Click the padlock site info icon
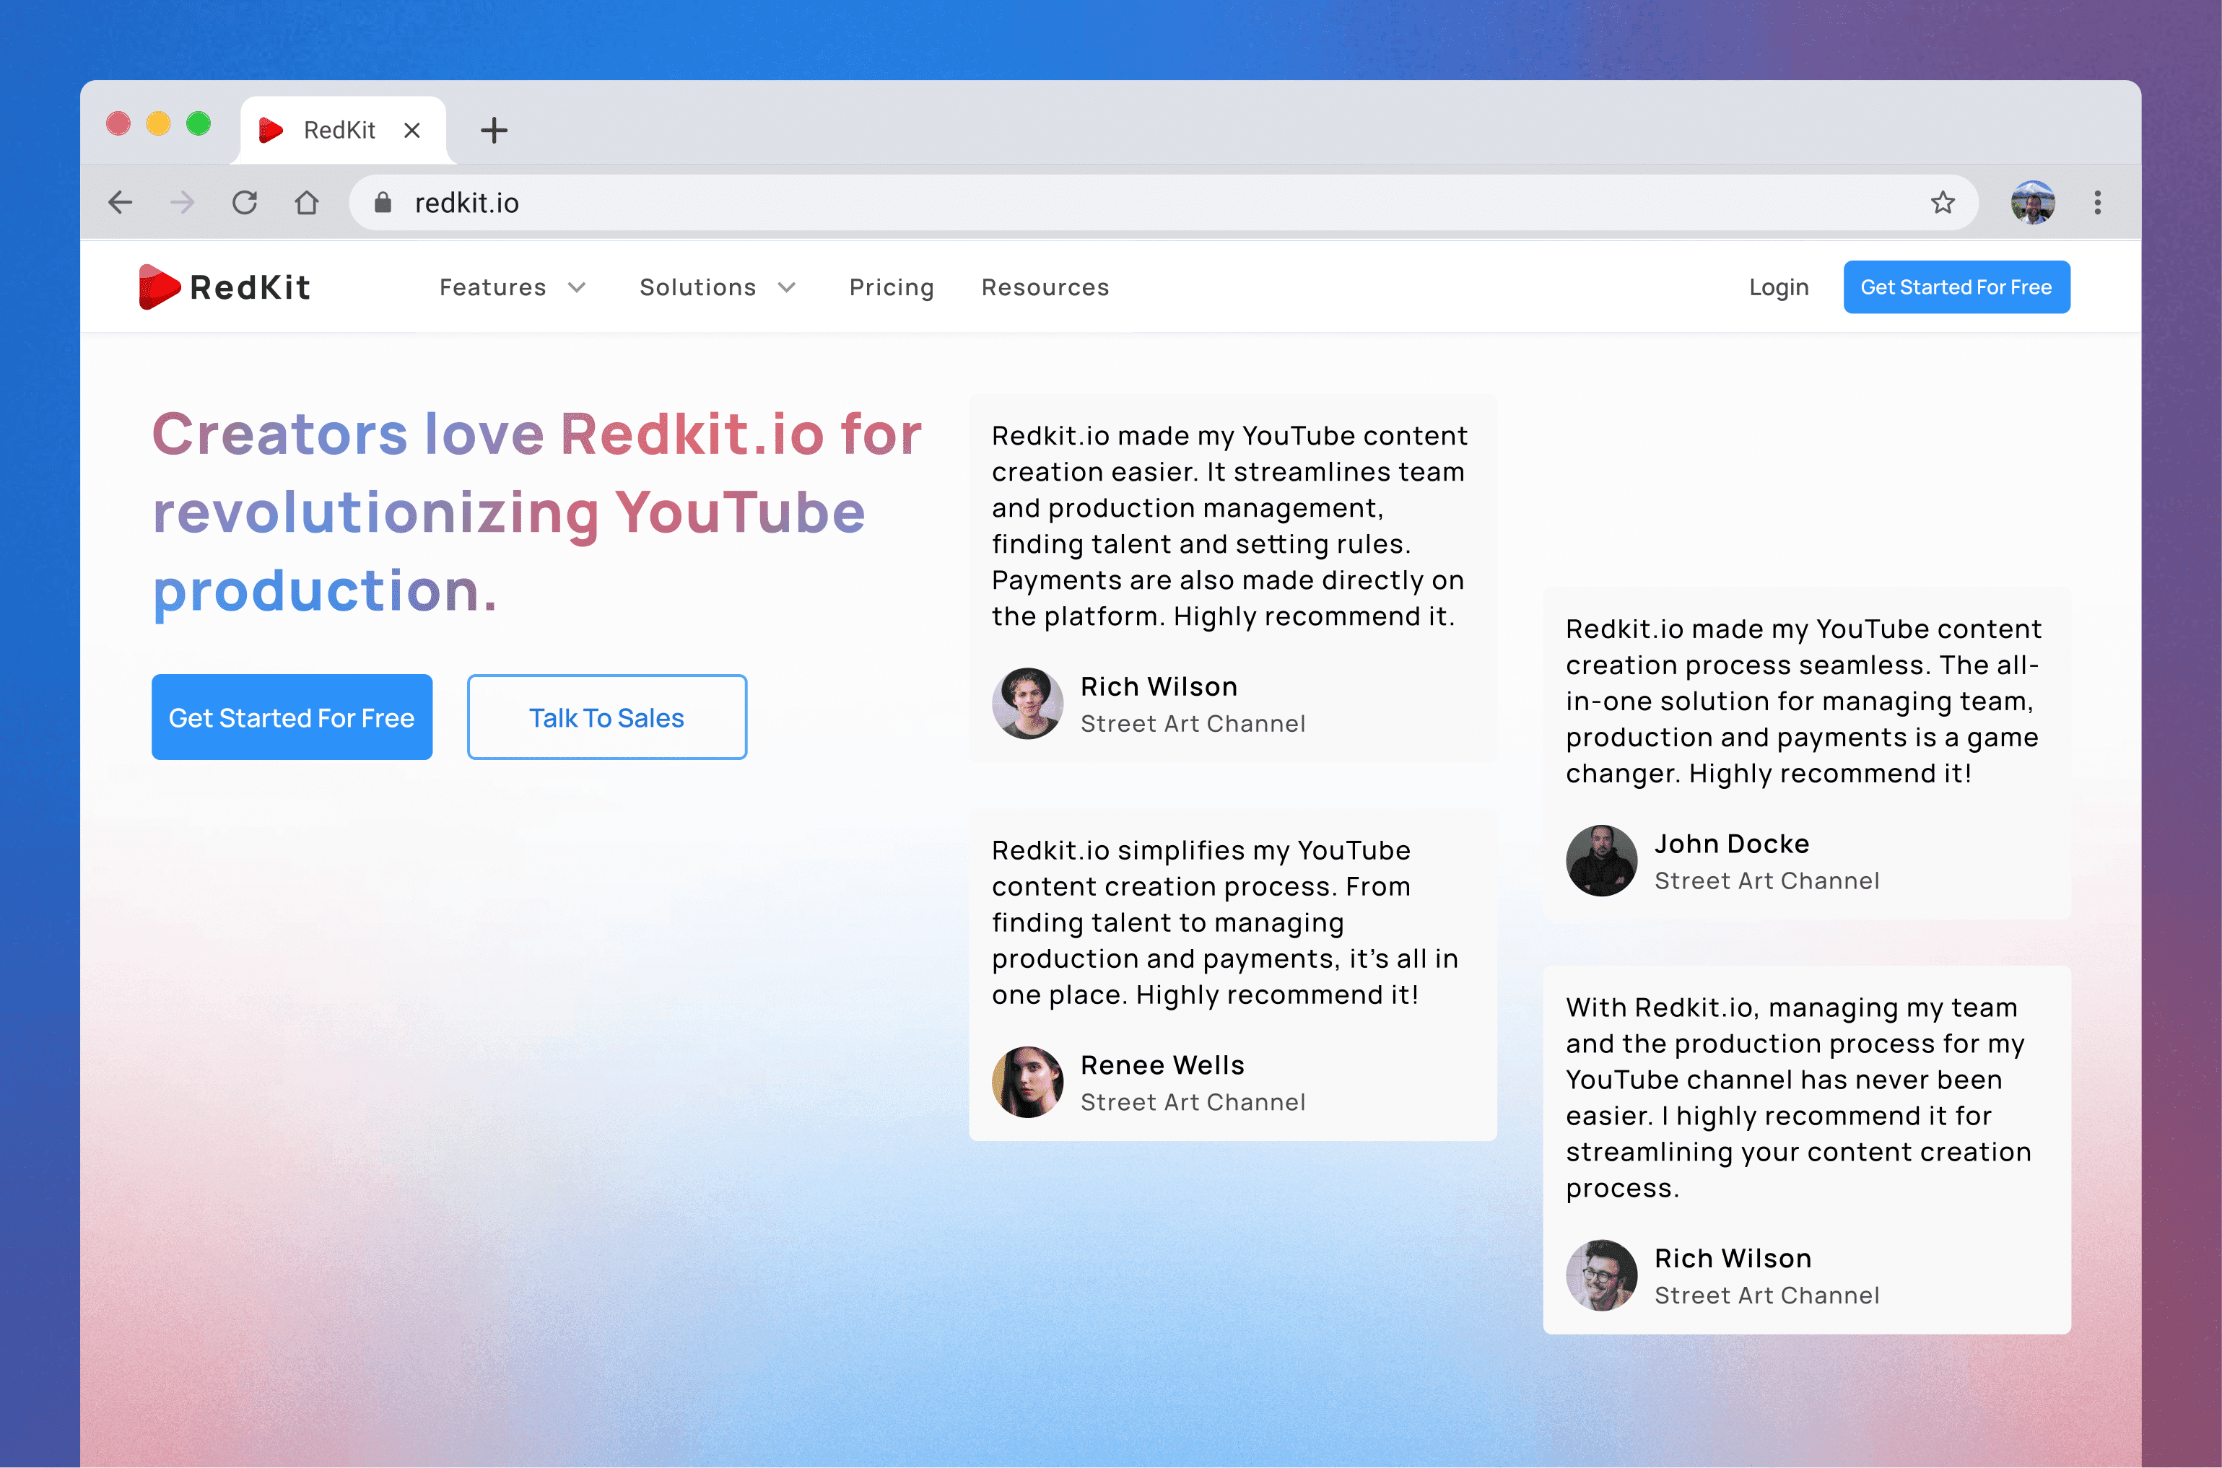 point(382,202)
